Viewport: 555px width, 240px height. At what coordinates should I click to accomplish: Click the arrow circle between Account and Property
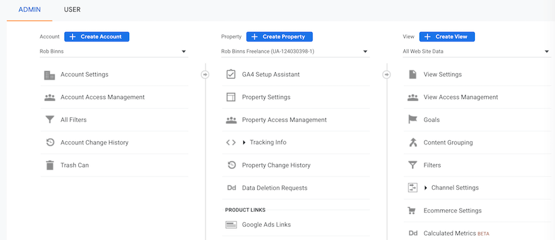tap(205, 75)
